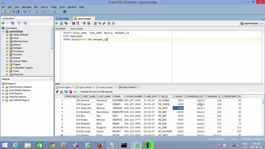Run the statement with green play icon
This screenshot has height=149, width=265.
click(57, 23)
